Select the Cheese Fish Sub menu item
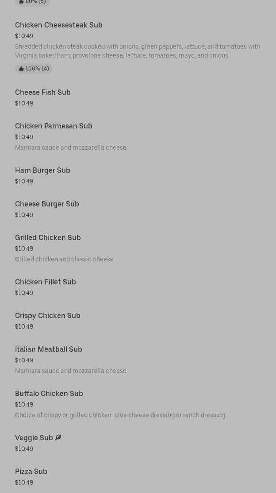This screenshot has width=276, height=493. (x=43, y=93)
